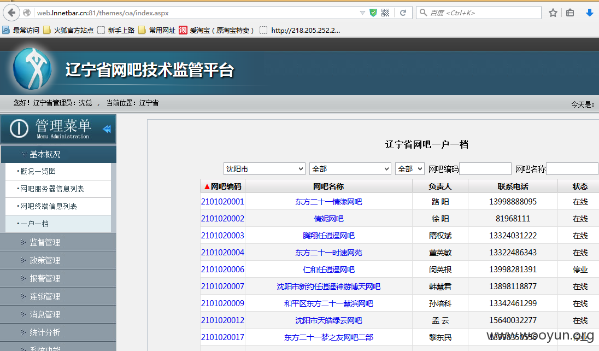Click the green shield security icon

(x=373, y=13)
